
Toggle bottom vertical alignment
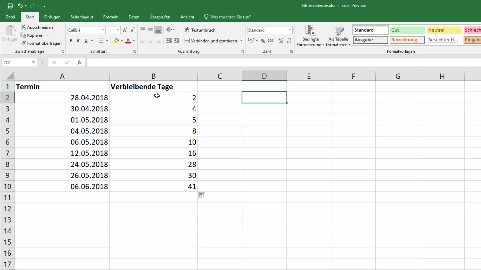tap(158, 30)
